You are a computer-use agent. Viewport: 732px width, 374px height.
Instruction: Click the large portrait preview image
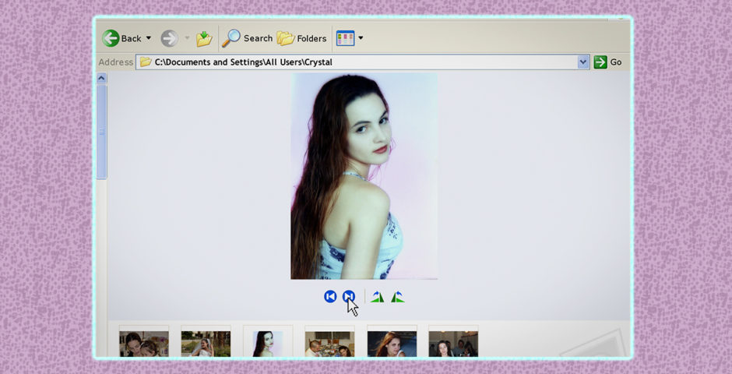pyautogui.click(x=364, y=177)
